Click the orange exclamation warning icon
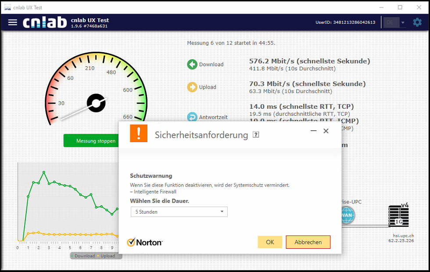The height and width of the screenshot is (272, 430). click(x=139, y=133)
